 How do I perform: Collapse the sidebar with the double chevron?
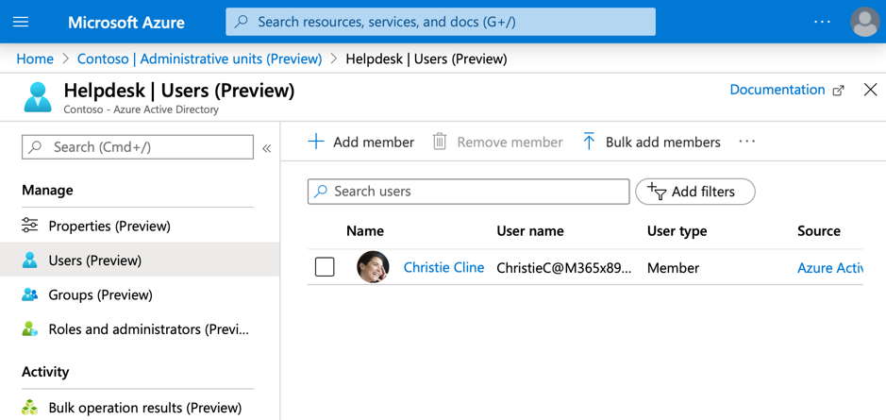[x=267, y=148]
